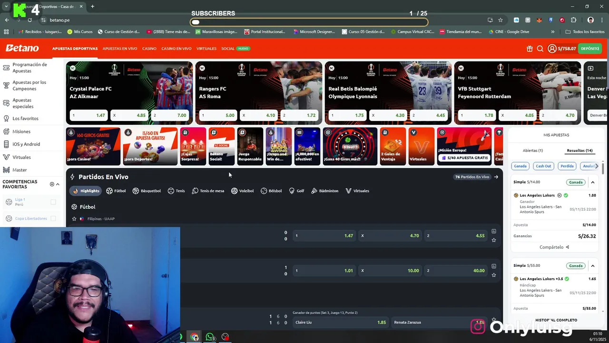This screenshot has height=343, width=609.
Task: Pick Feyenoord win odds 4.70
Action: pos(559,115)
